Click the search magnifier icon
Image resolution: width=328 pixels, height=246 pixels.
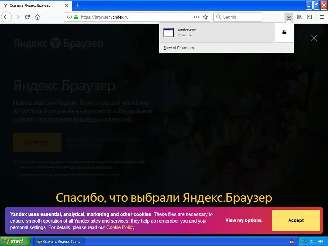click(x=218, y=17)
